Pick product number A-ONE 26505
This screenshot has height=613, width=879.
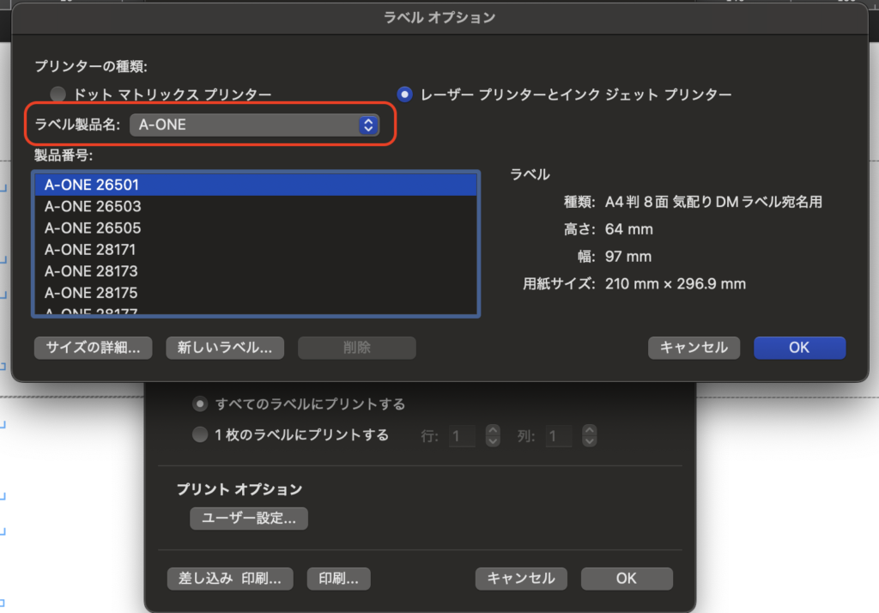93,228
